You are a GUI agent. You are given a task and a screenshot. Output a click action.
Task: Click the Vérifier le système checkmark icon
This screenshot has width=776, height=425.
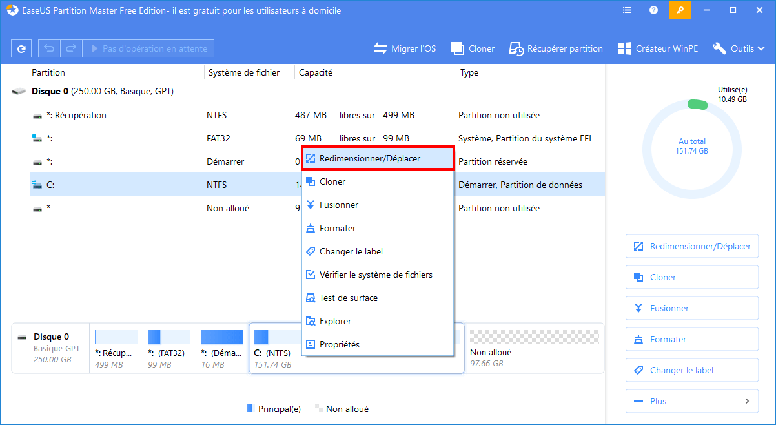(311, 275)
